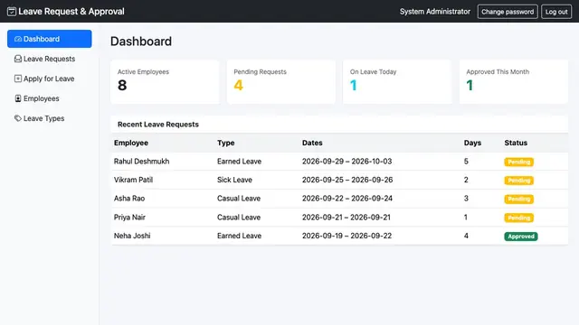Open Leave Requests in the sidebar

(x=50, y=59)
